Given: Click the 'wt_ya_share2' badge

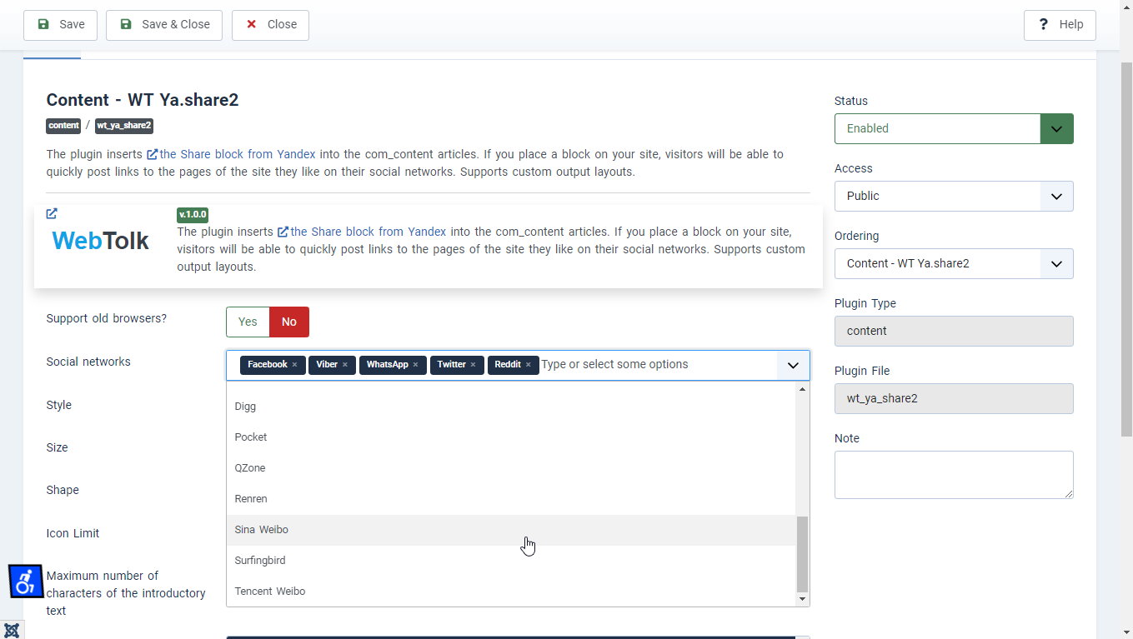Looking at the screenshot, I should (x=124, y=126).
